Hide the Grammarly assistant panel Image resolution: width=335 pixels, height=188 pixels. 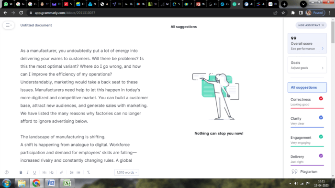[311, 25]
